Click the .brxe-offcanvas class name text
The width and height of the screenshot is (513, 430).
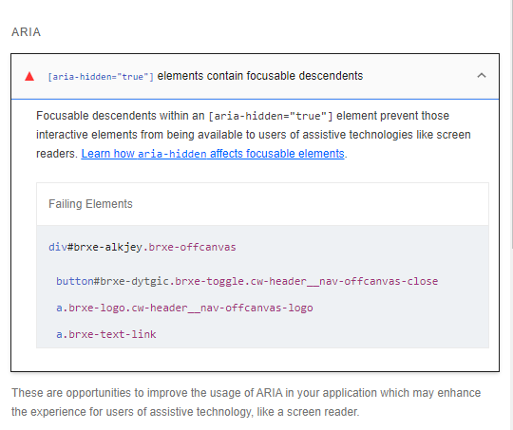pos(189,247)
